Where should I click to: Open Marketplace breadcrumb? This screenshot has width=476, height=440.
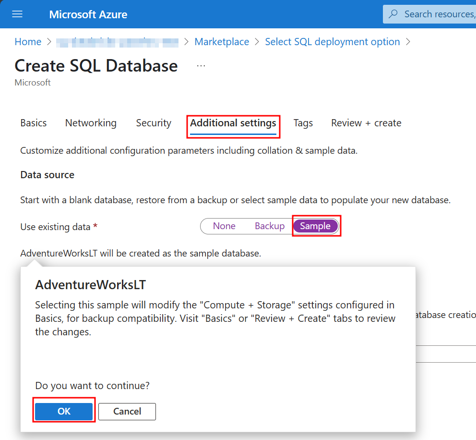(x=222, y=42)
